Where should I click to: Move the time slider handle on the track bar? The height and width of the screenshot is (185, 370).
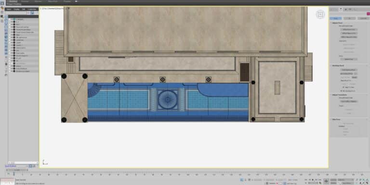pyautogui.click(x=17, y=170)
